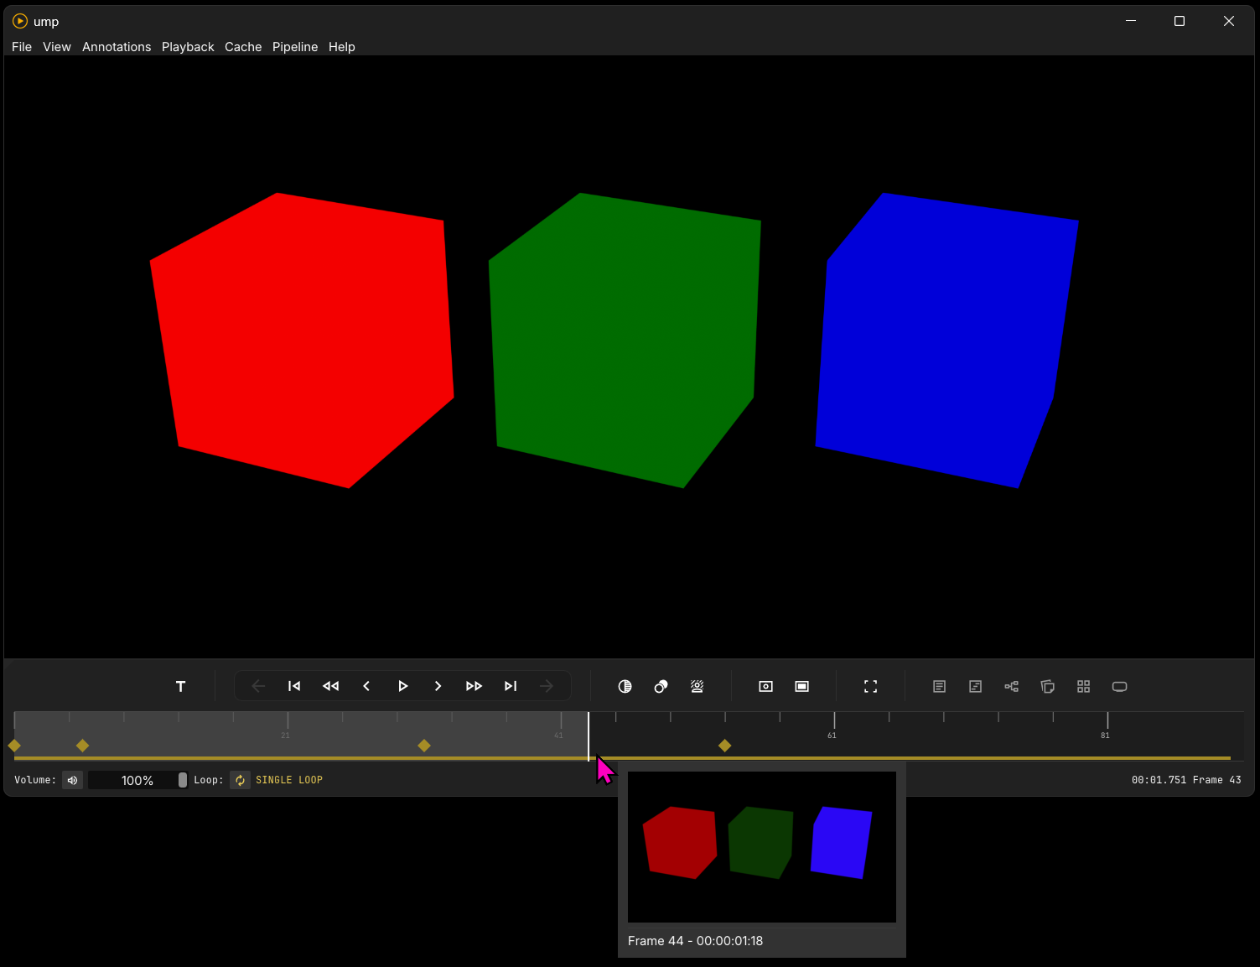This screenshot has height=967, width=1260.
Task: Click the volume slider handle
Action: pyautogui.click(x=183, y=780)
